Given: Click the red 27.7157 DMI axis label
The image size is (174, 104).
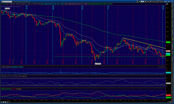Looking at the screenshot, I should click(x=168, y=95).
